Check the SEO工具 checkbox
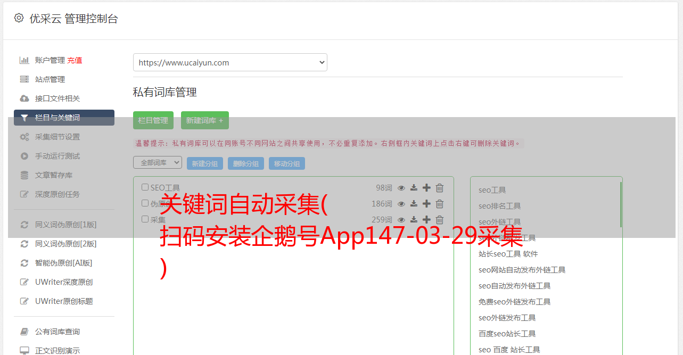This screenshot has height=355, width=683. [x=145, y=187]
